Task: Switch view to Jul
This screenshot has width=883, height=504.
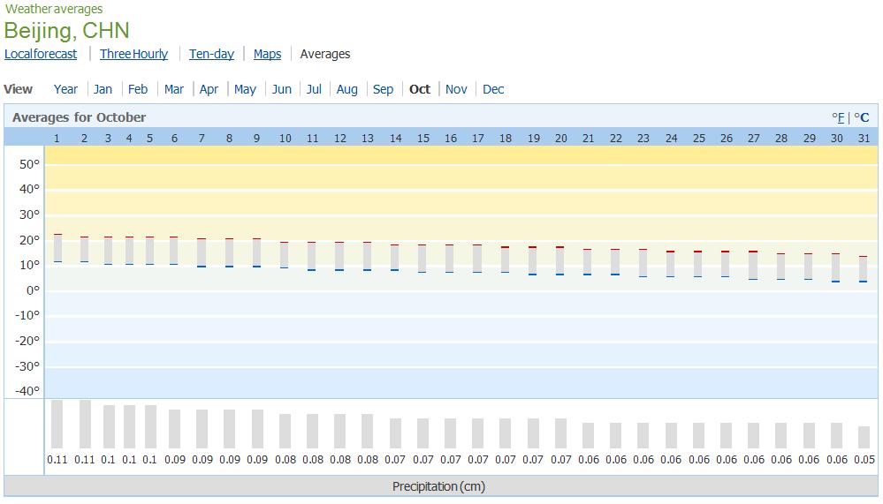Action: (315, 89)
